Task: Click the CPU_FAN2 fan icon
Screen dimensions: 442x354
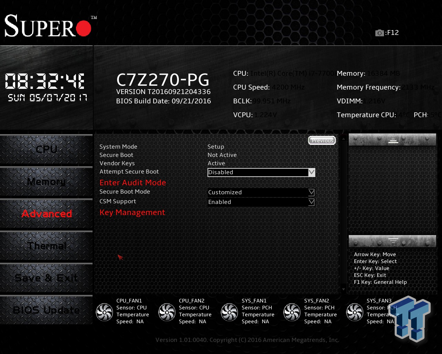Action: coord(167,312)
